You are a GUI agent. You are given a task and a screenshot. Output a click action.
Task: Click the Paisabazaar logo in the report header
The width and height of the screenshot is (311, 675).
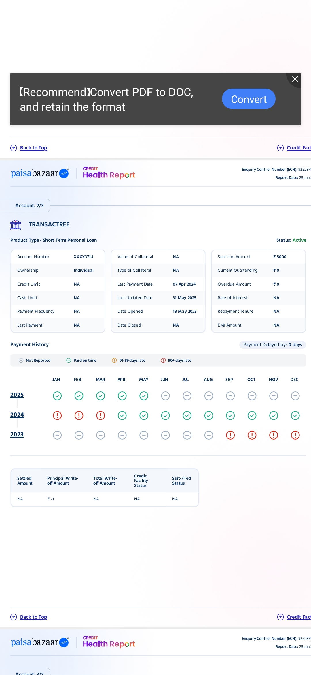click(x=40, y=173)
